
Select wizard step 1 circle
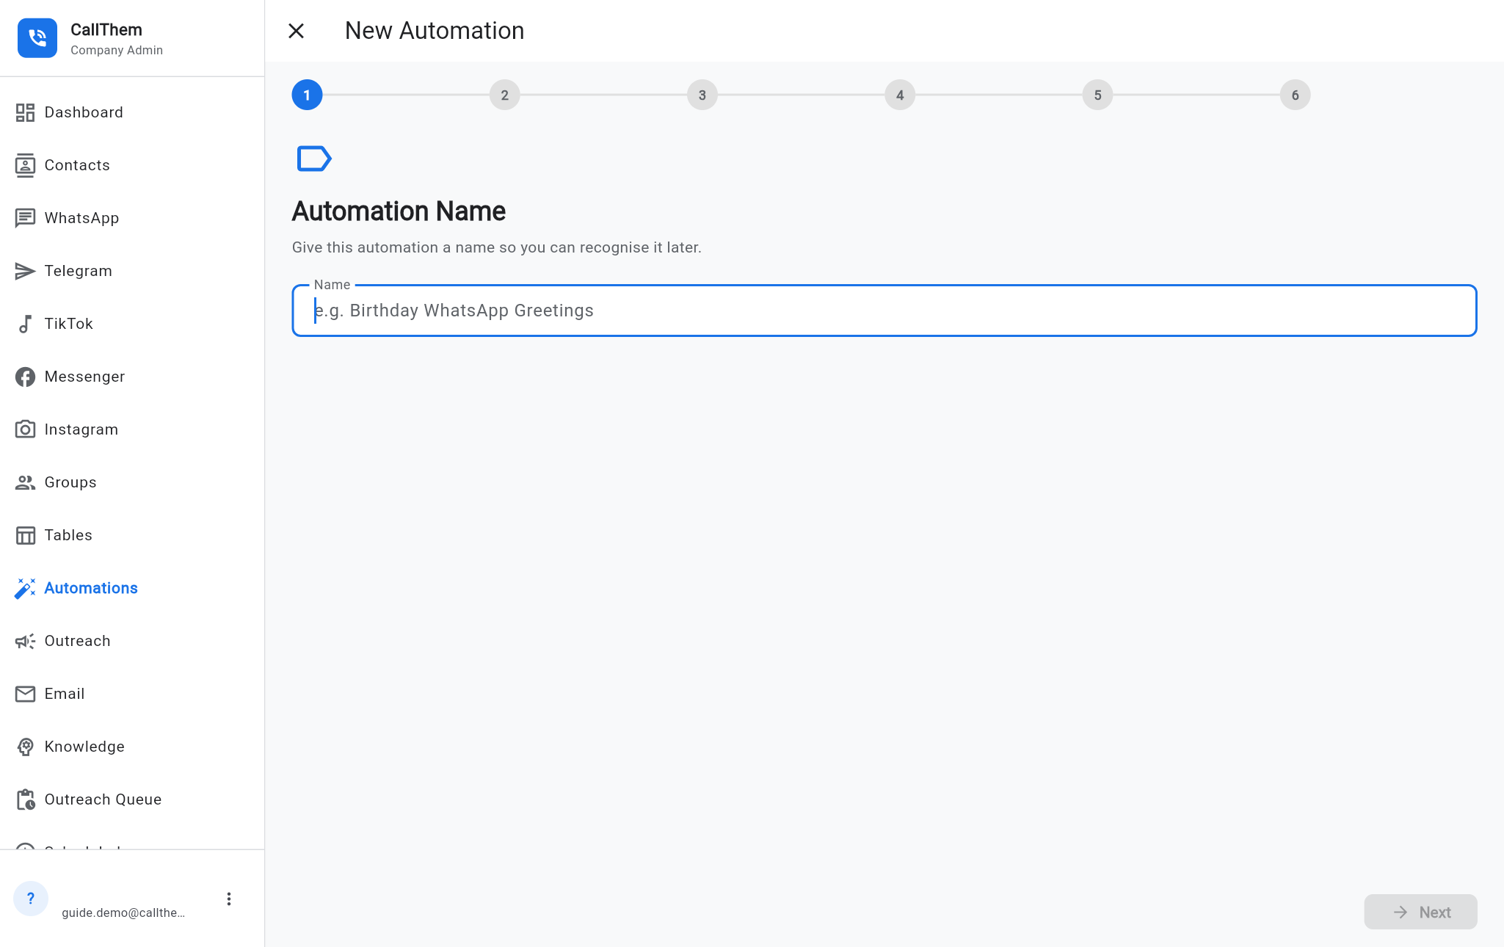tap(307, 95)
